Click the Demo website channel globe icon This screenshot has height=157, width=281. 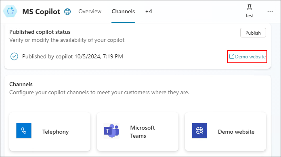(199, 130)
